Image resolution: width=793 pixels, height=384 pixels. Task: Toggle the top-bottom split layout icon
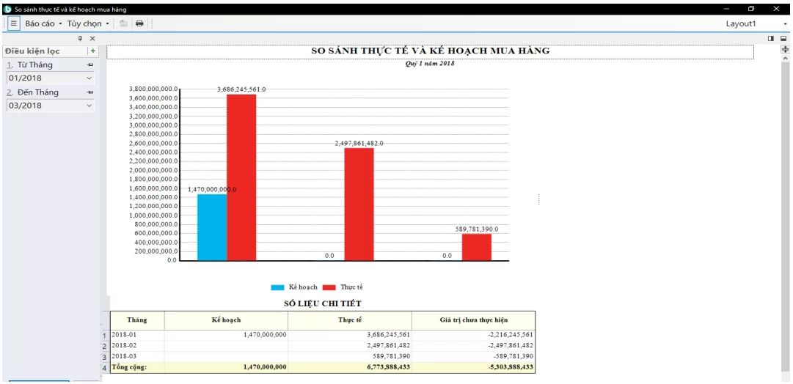click(x=783, y=38)
